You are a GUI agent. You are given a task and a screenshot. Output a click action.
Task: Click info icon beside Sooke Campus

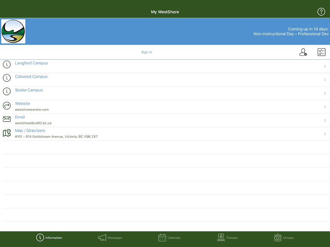7,91
